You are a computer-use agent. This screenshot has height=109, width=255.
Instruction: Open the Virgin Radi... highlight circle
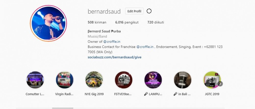click(x=65, y=80)
